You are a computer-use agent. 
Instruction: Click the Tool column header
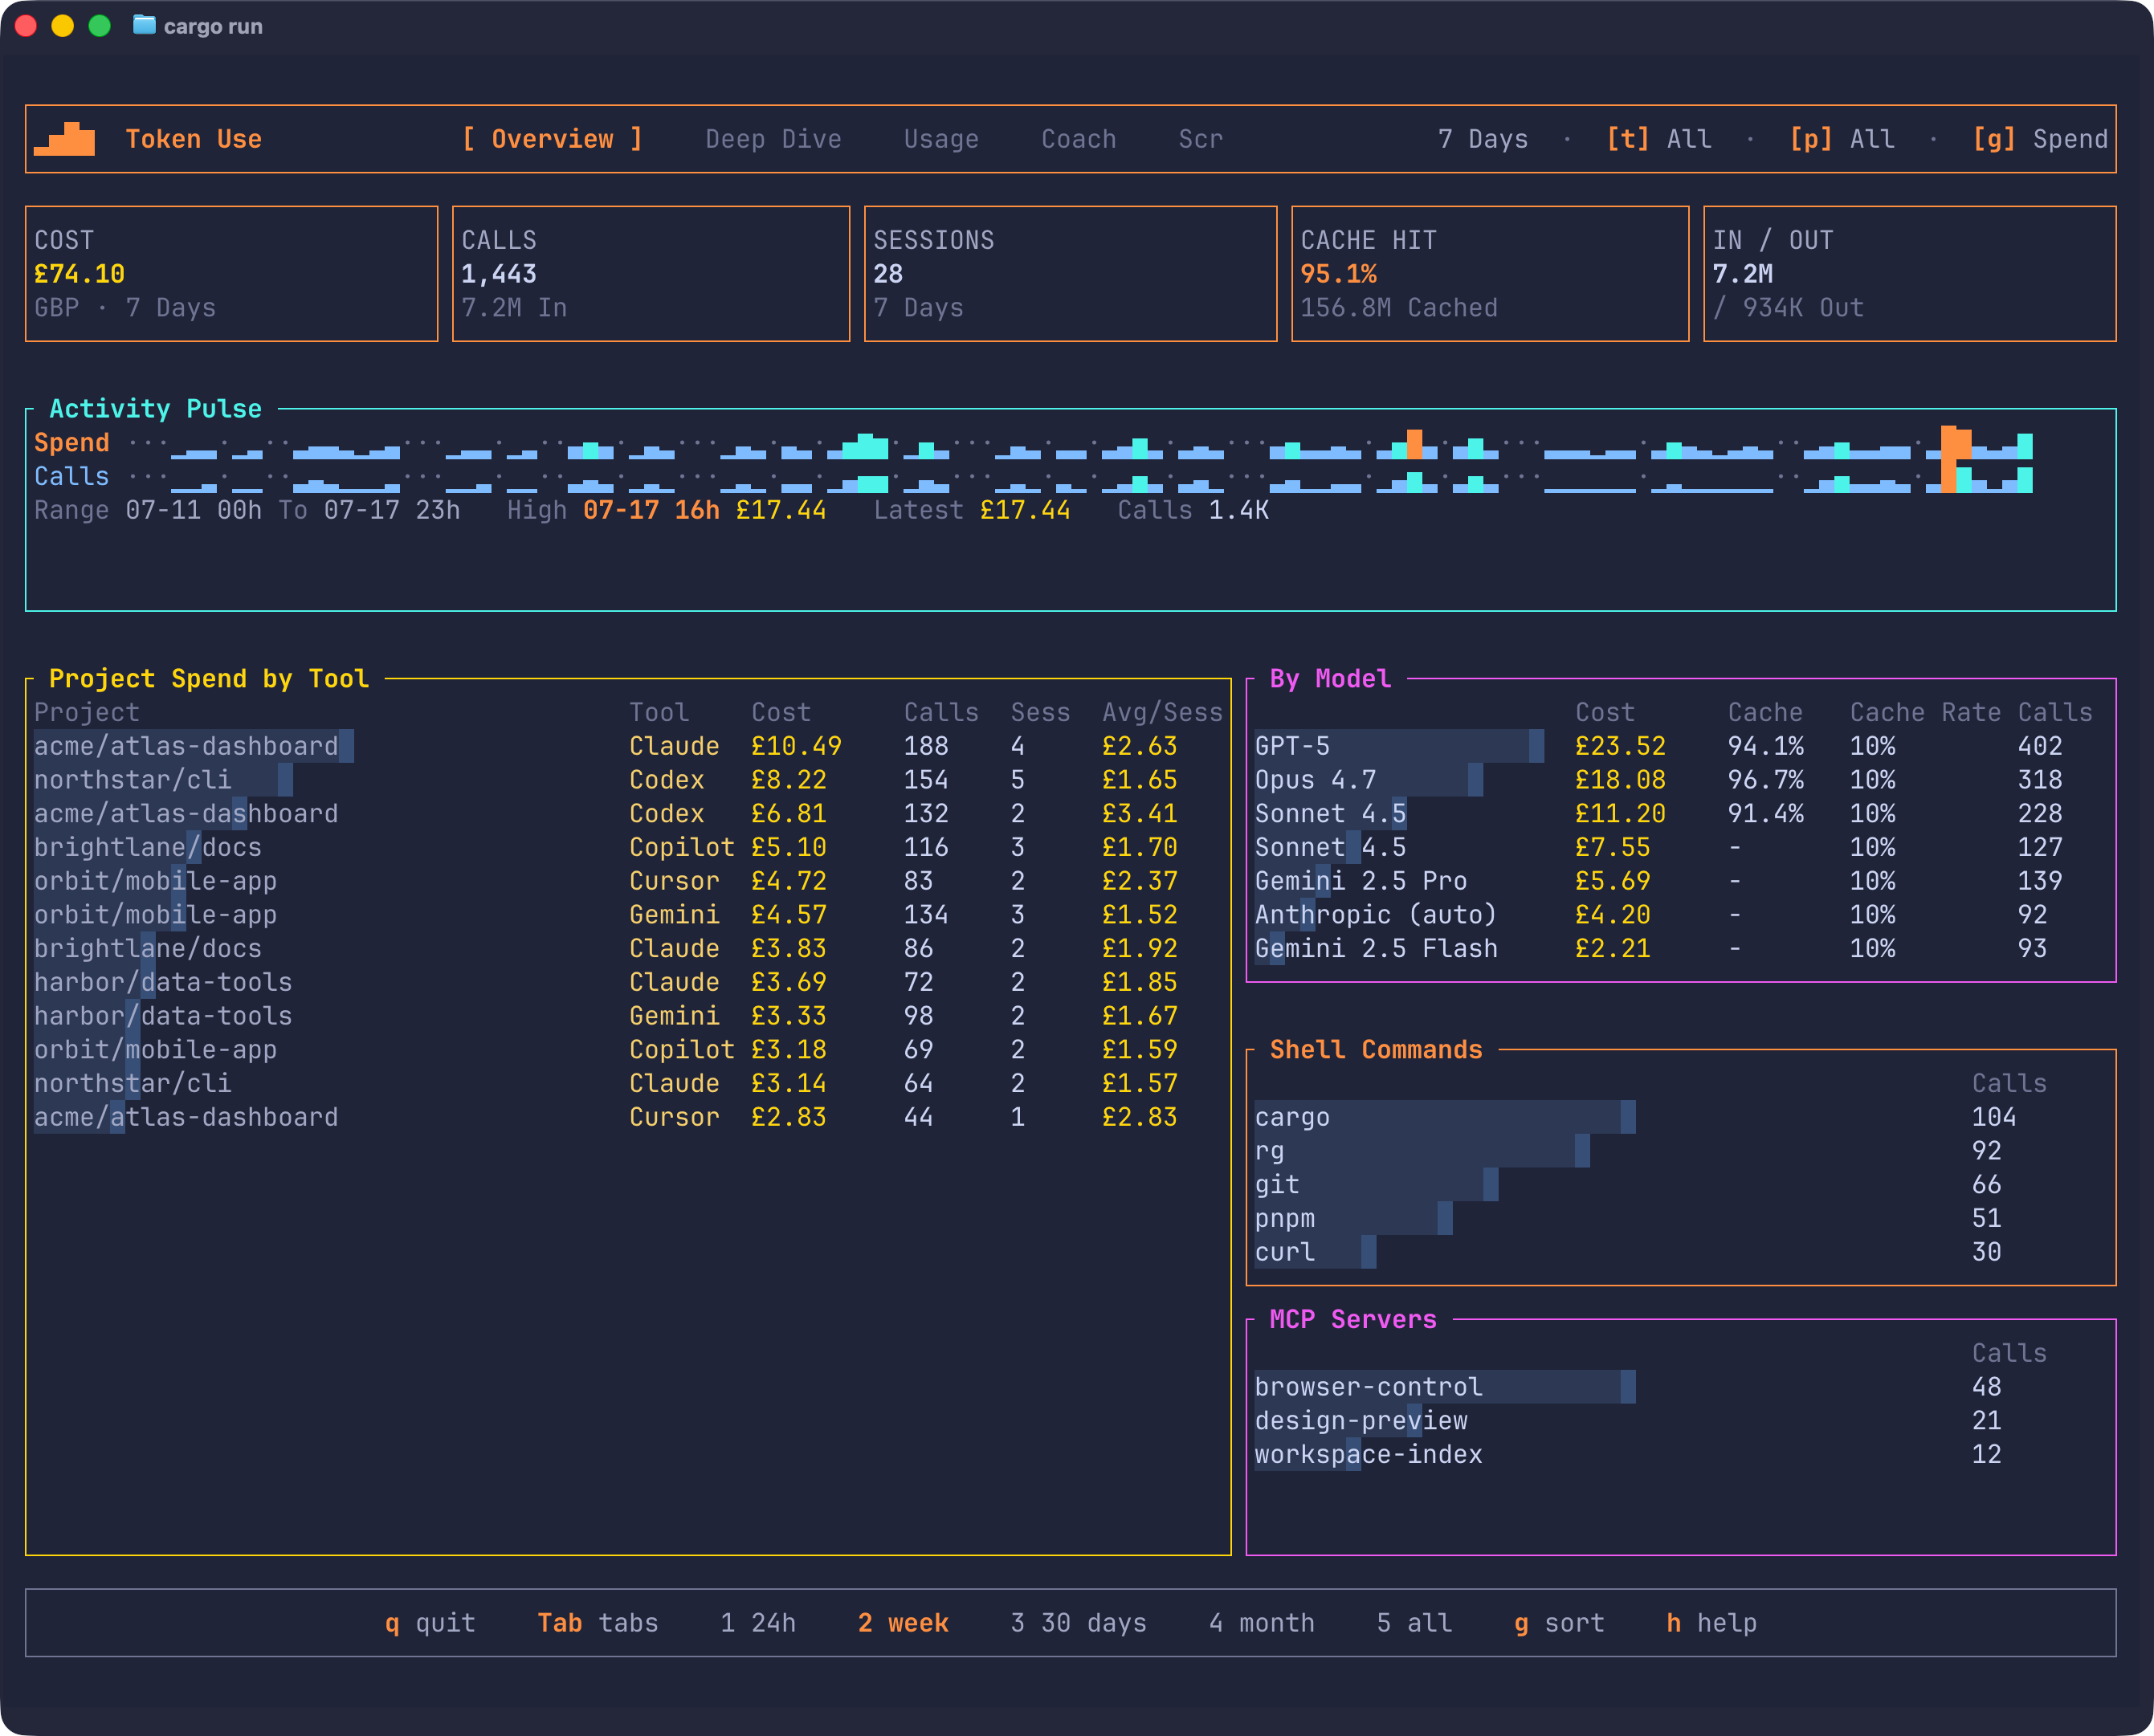tap(659, 712)
